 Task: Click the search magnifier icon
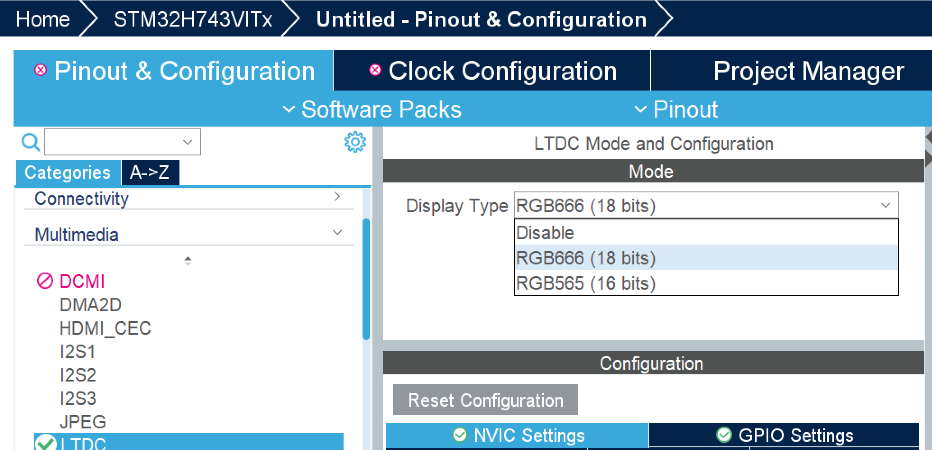click(x=30, y=142)
